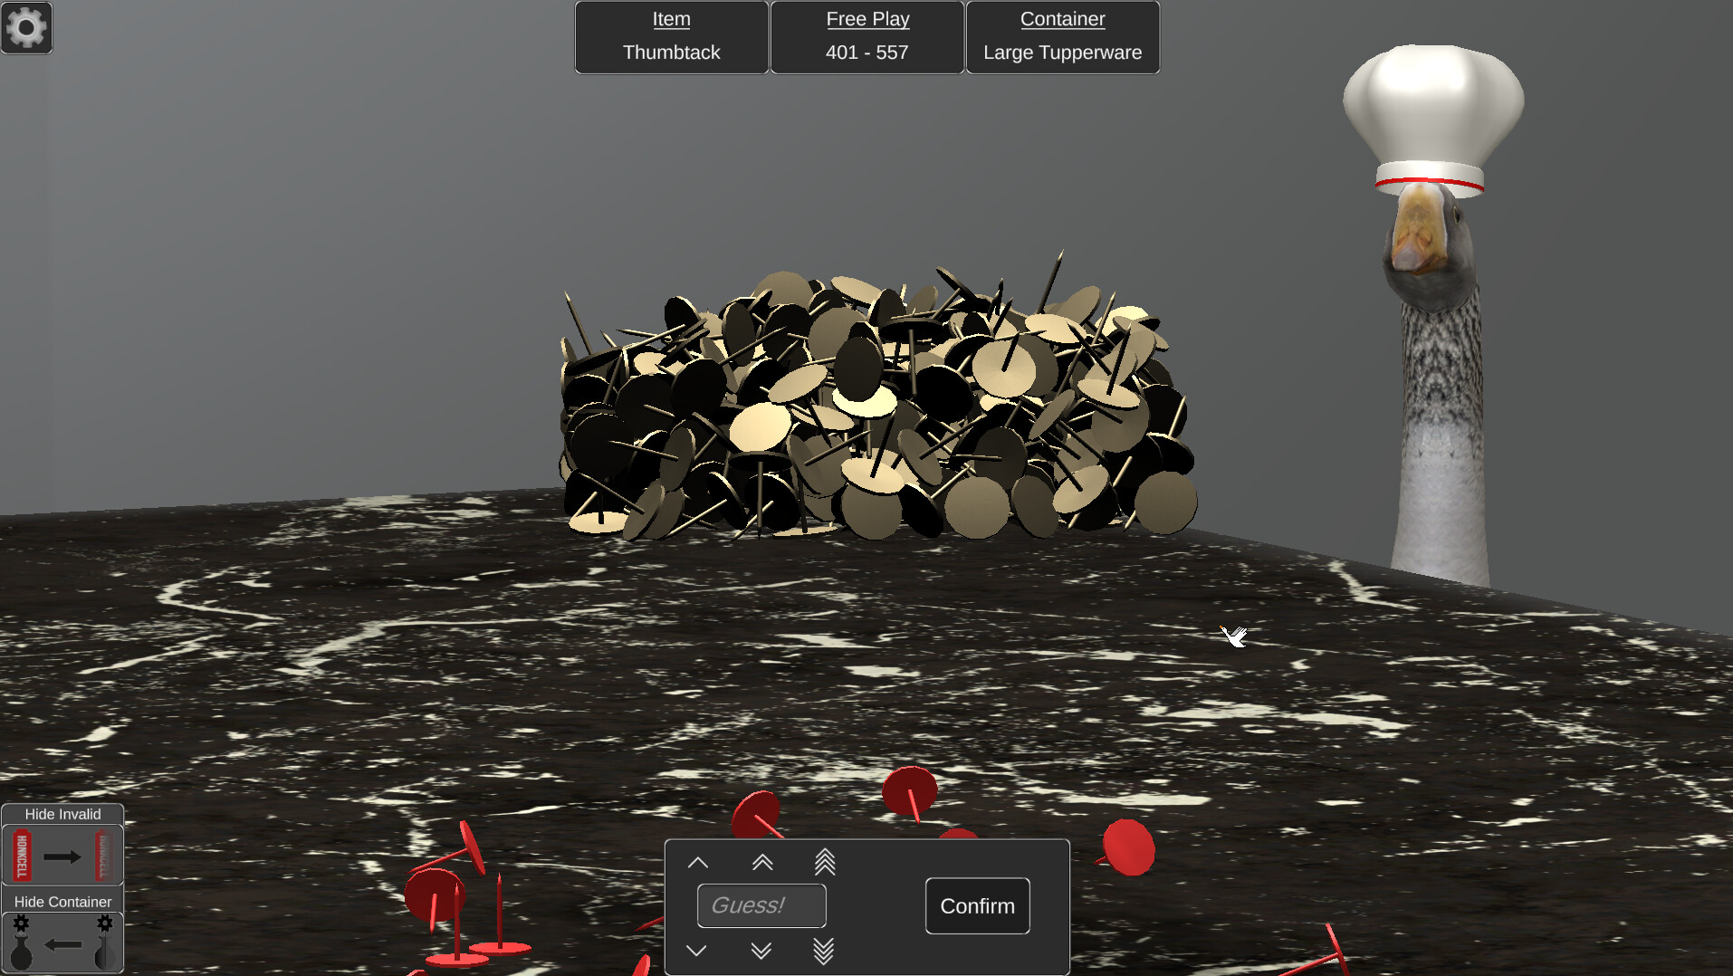Click the white dove icon on the table
Image resolution: width=1733 pixels, height=976 pixels.
[1235, 636]
